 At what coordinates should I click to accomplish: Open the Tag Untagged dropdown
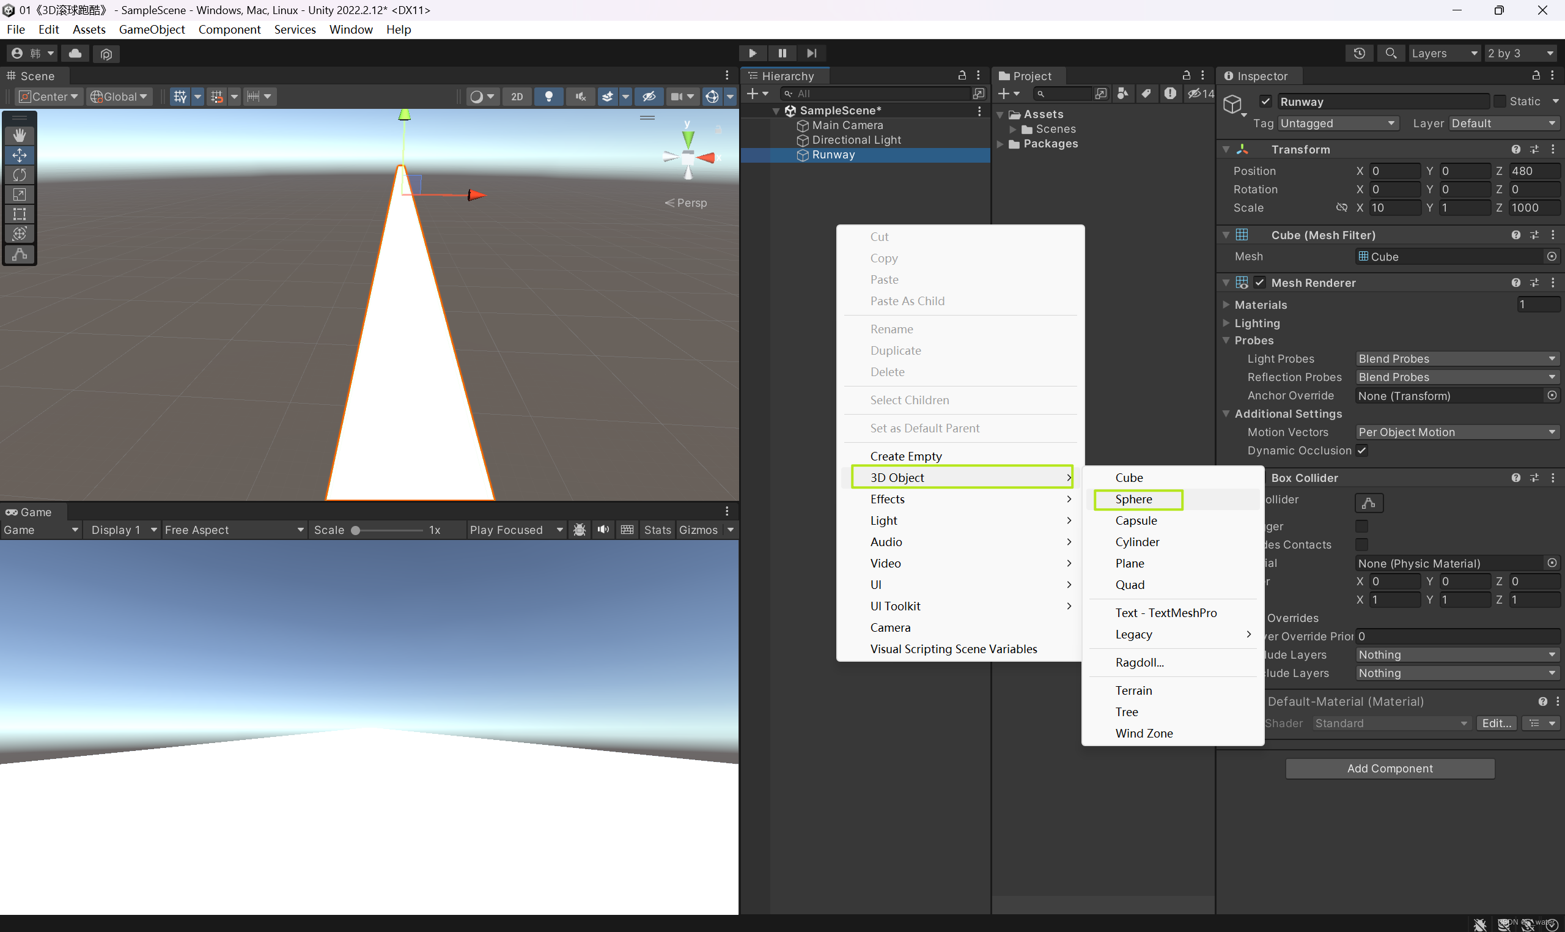click(x=1336, y=123)
